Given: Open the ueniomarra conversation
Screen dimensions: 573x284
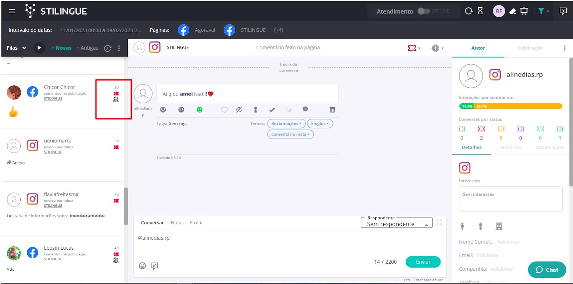Looking at the screenshot, I should tap(63, 155).
